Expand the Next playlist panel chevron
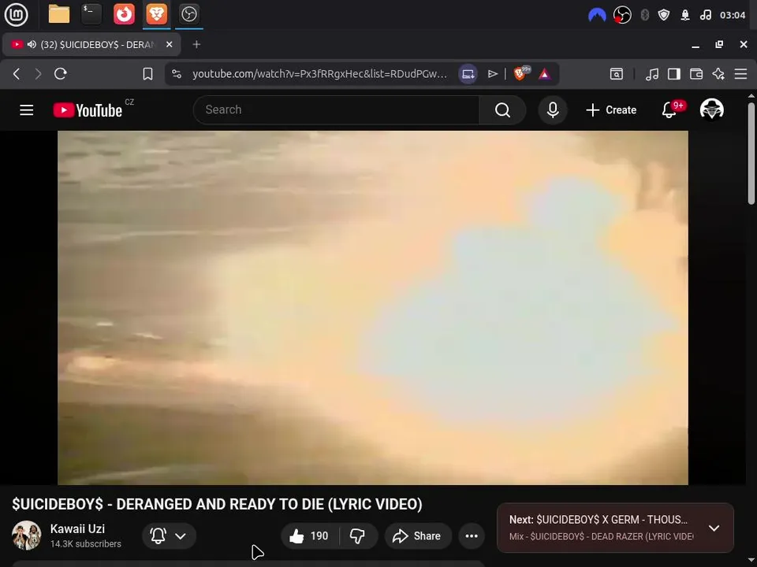 (714, 528)
